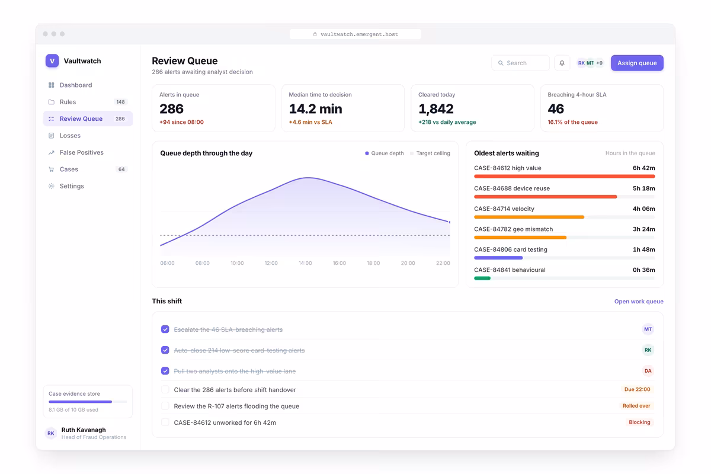Check Clear the 286 alerts before handover
Viewport: 711px width, 474px height.
pos(165,390)
